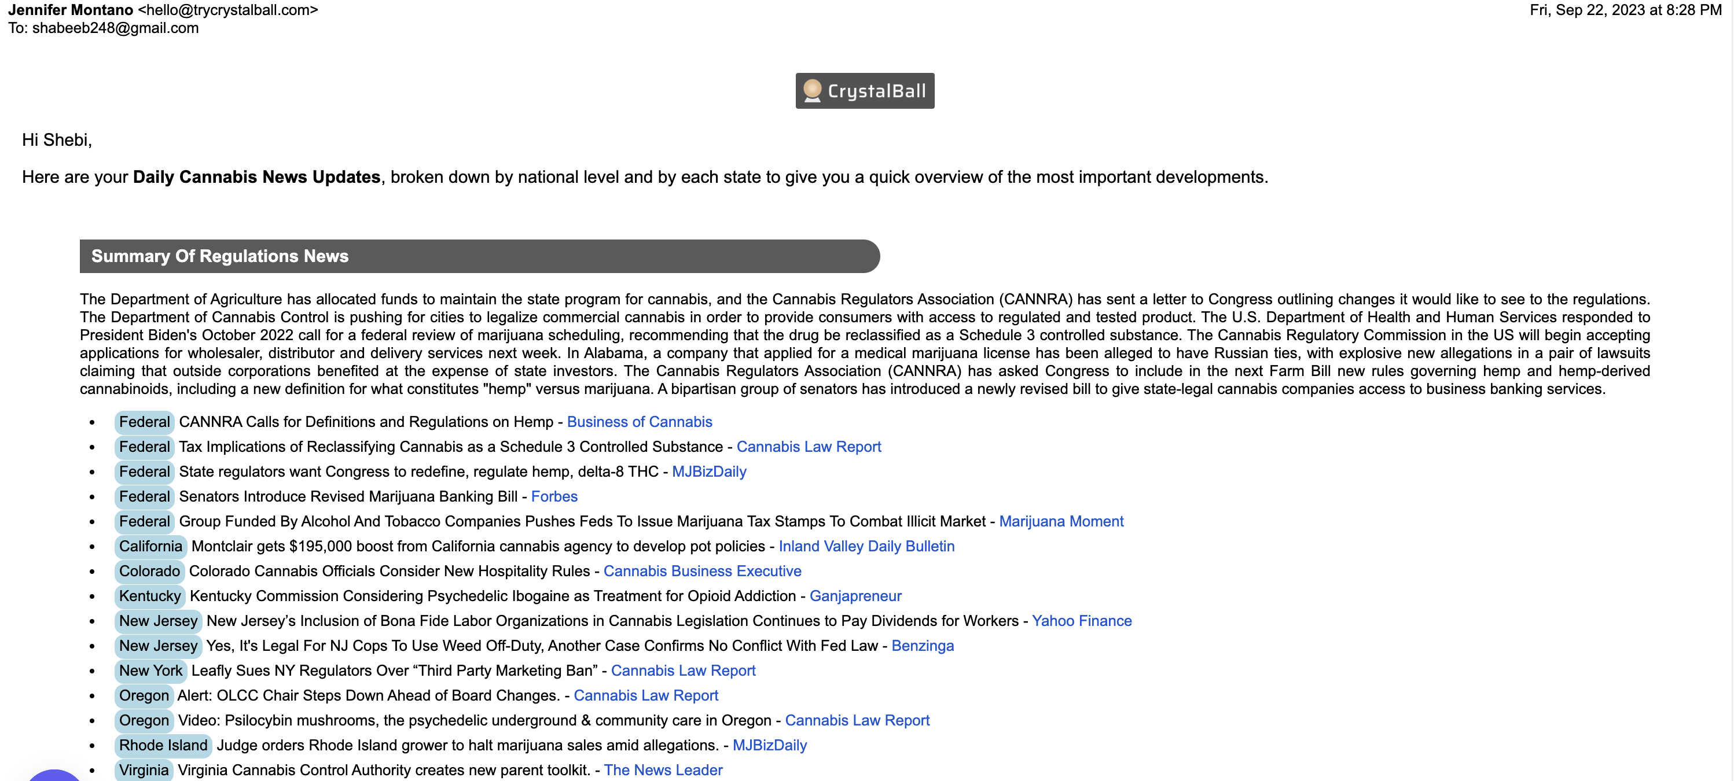Visit the Inland Valley Daily Bulletin link
Screen dimensions: 1734x781
click(866, 546)
